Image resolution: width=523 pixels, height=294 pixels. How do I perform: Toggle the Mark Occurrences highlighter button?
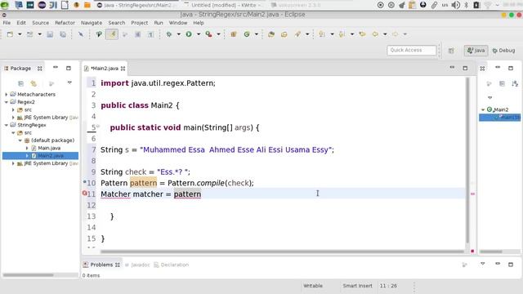click(x=112, y=34)
